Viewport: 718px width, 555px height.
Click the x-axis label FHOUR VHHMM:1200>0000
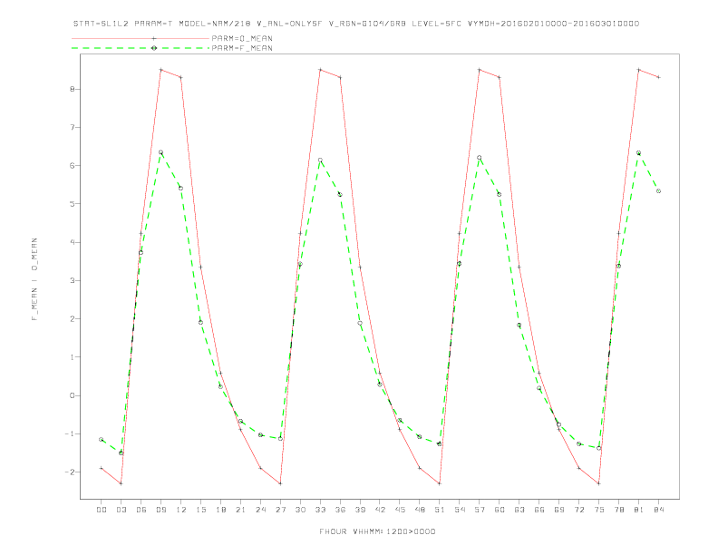point(377,531)
